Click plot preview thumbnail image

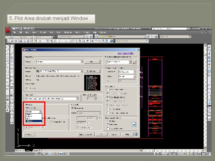92,83
